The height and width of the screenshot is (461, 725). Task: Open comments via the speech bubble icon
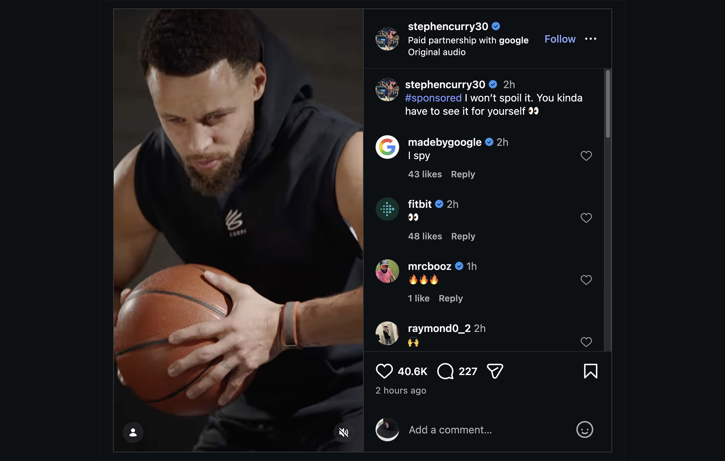(x=445, y=371)
